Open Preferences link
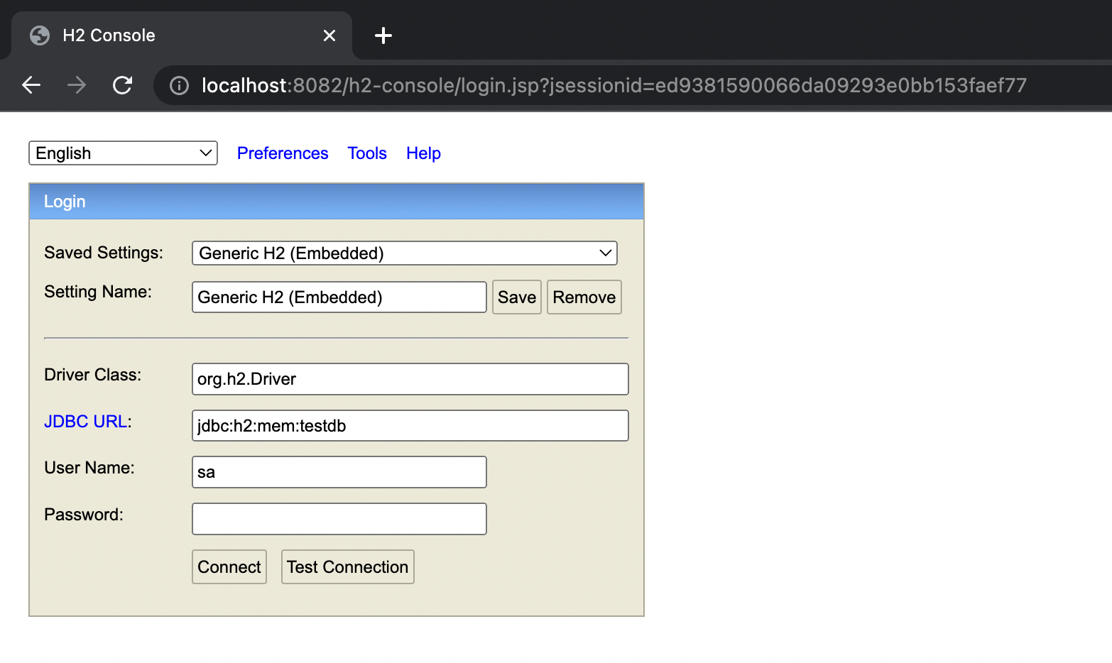The image size is (1112, 663). [283, 153]
